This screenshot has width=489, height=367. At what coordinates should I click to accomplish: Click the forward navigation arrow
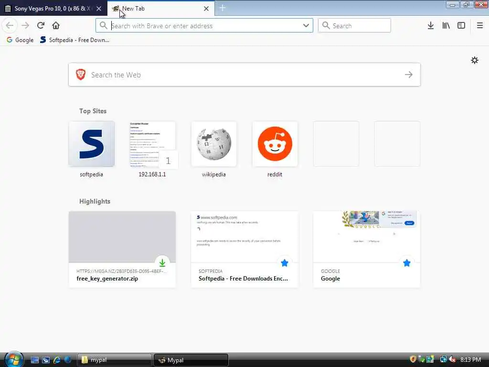point(25,26)
